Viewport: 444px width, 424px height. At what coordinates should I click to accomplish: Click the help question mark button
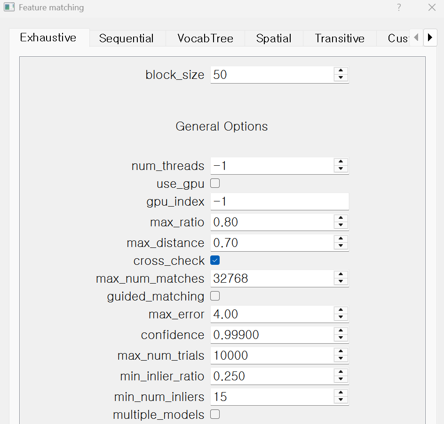tap(399, 8)
